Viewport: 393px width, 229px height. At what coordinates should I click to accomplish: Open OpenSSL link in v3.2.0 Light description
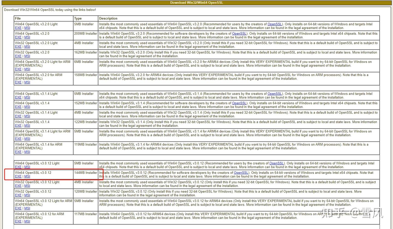tap(275, 24)
